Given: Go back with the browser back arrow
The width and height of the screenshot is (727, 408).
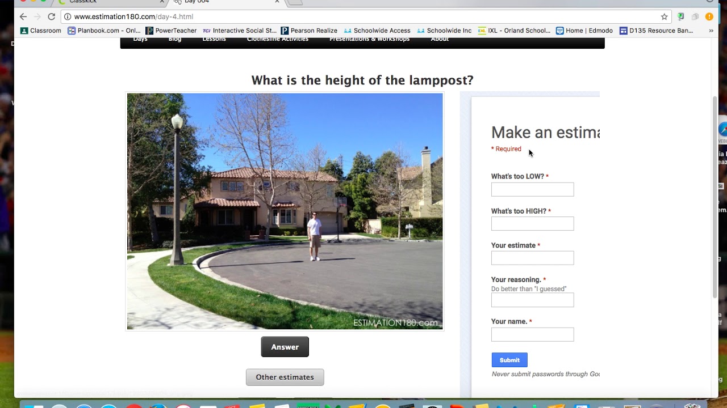Looking at the screenshot, I should tap(23, 16).
